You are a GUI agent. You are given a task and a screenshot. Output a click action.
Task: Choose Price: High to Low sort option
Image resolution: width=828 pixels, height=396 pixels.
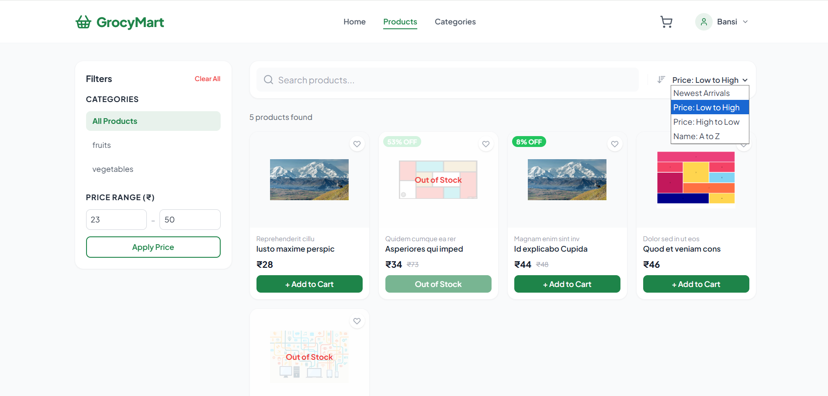pos(710,122)
